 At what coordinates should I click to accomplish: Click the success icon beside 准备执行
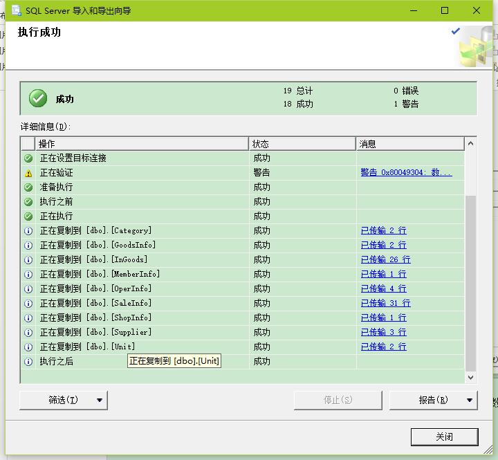[28, 187]
